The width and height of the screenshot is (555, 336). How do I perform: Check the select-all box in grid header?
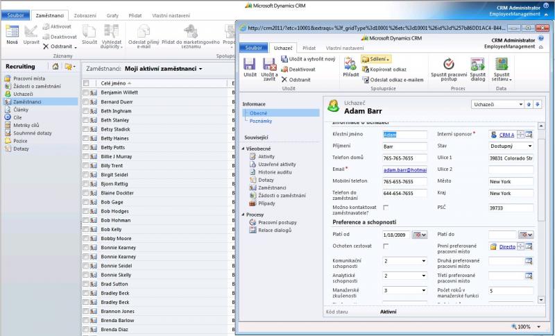click(85, 83)
